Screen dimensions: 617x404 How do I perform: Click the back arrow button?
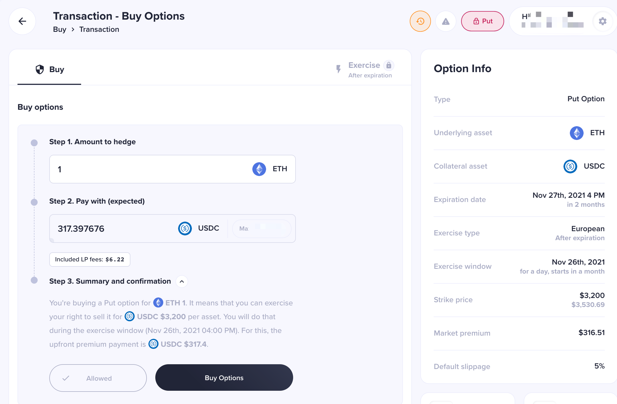coord(22,21)
